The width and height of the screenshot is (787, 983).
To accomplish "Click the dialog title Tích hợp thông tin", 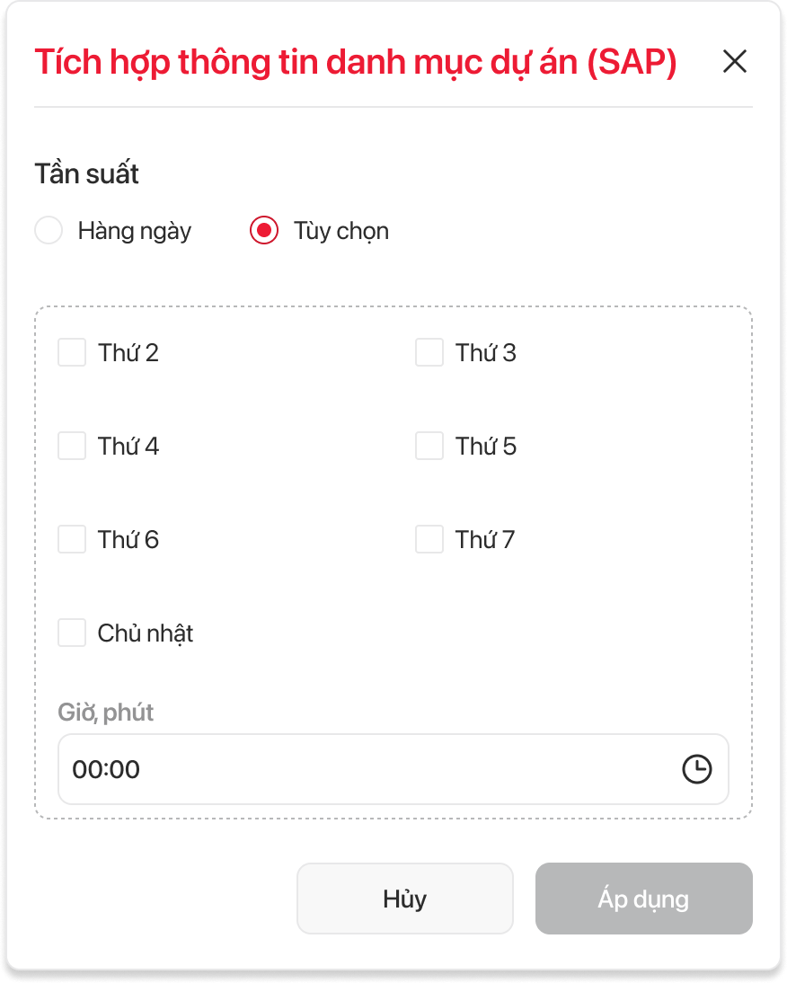I will [355, 63].
